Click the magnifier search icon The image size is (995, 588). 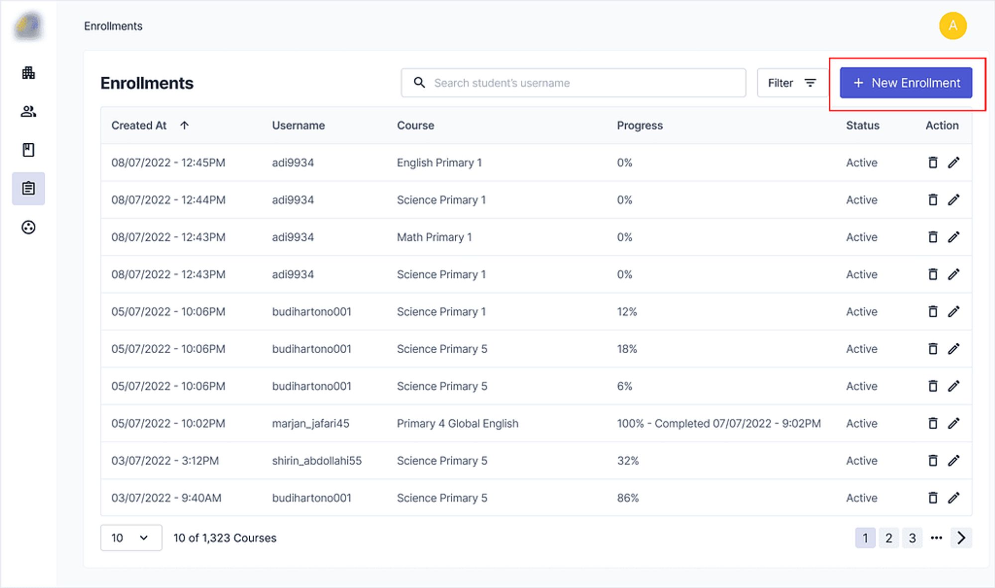(x=419, y=83)
